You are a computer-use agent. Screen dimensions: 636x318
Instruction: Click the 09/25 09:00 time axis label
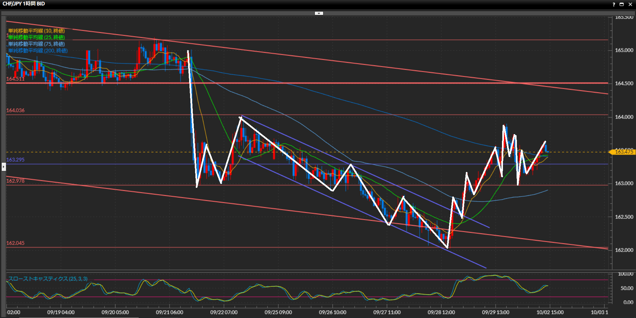[x=278, y=312]
